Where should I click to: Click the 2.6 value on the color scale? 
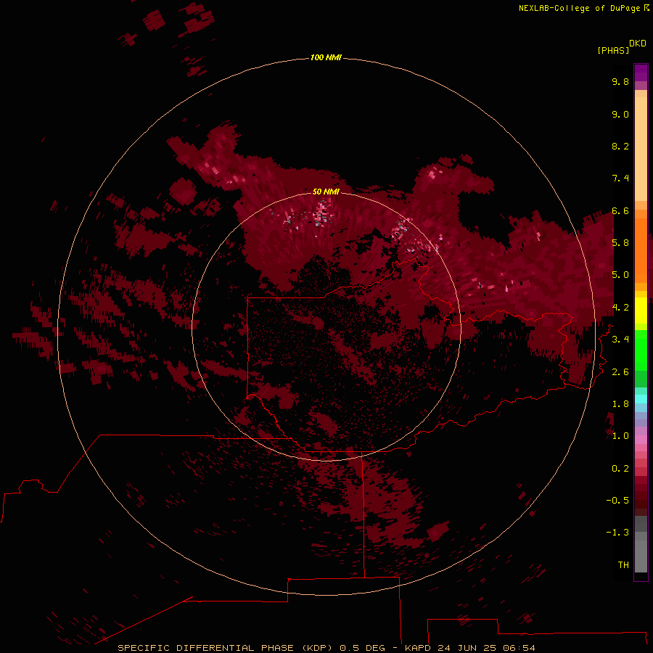pyautogui.click(x=620, y=372)
